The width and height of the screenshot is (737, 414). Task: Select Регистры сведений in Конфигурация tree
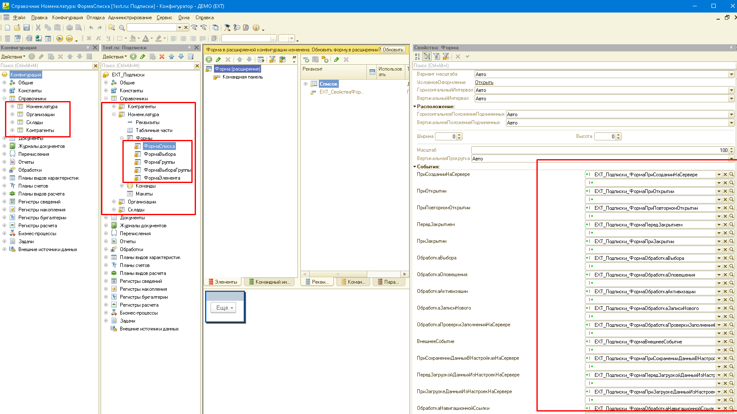[x=39, y=202]
